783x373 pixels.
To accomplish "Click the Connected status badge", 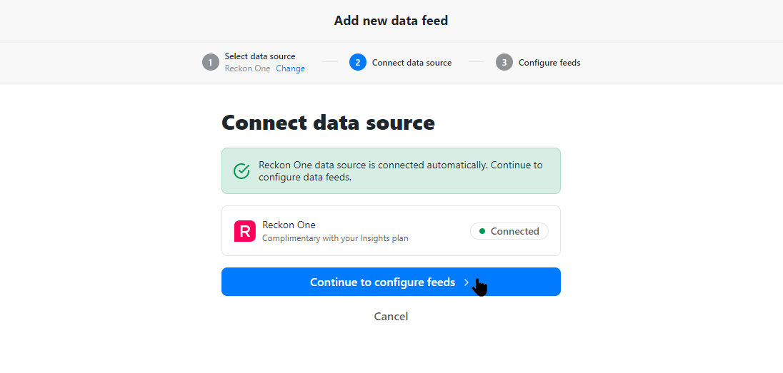I will (509, 231).
